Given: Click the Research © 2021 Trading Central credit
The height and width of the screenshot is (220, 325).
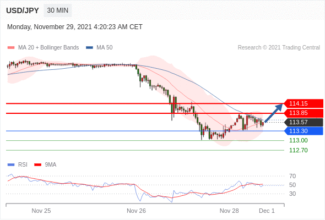Looking at the screenshot, I should click(x=279, y=48).
